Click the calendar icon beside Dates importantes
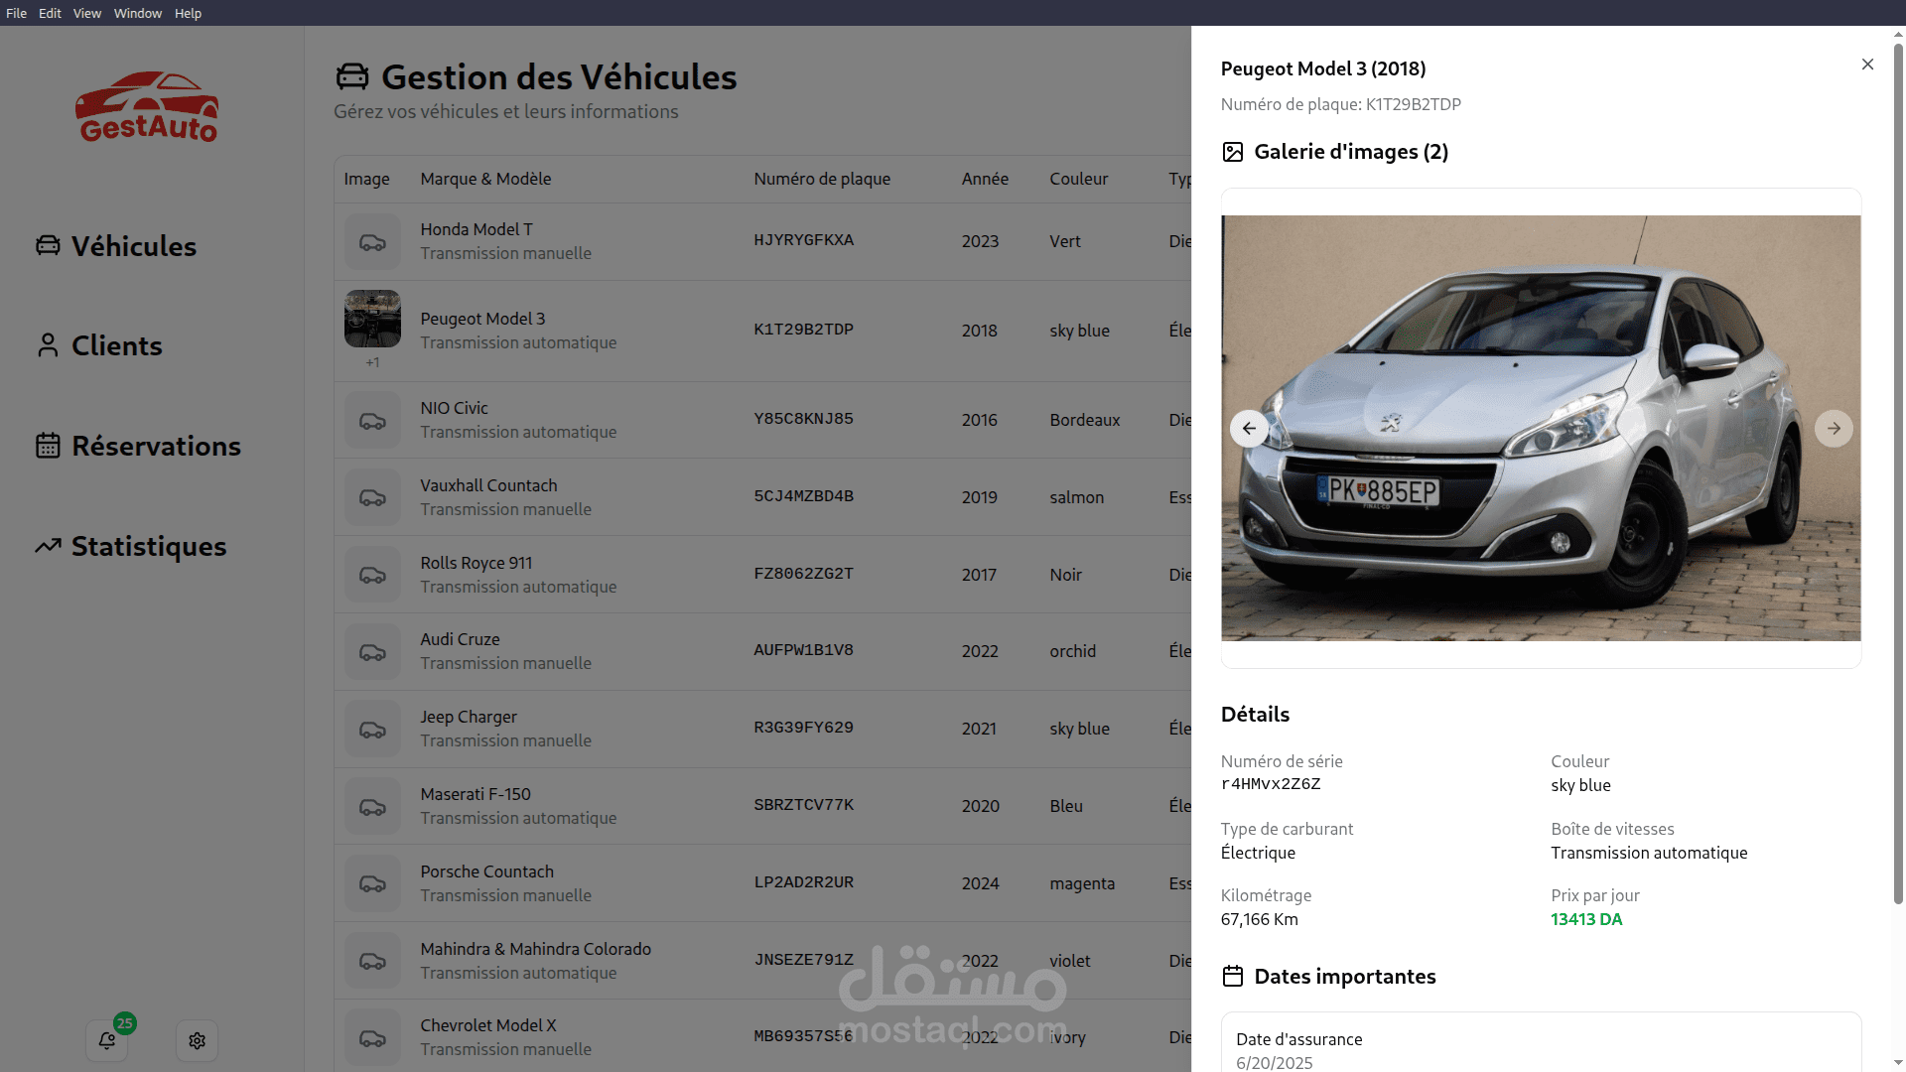The width and height of the screenshot is (1906, 1072). [x=1232, y=976]
